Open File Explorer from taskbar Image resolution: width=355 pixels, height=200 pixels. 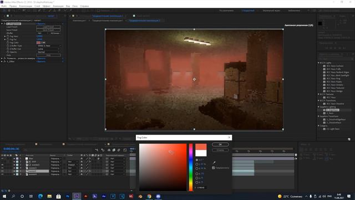coord(49,196)
